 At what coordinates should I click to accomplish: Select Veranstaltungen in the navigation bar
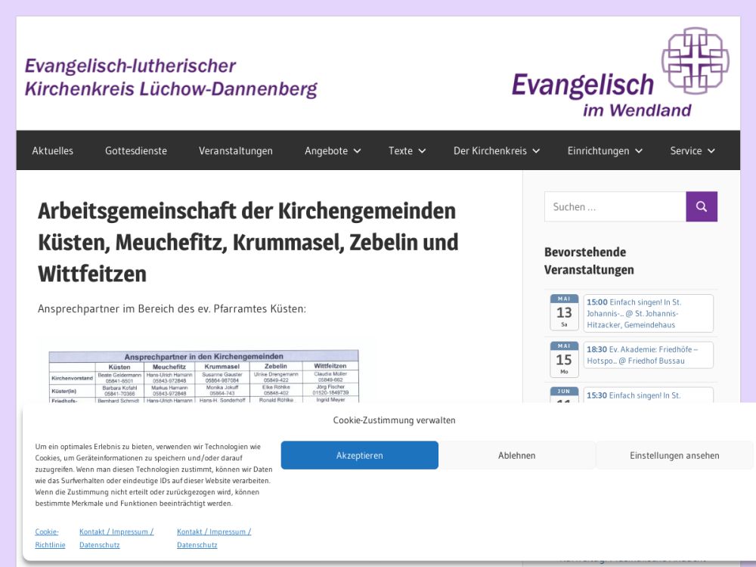236,150
